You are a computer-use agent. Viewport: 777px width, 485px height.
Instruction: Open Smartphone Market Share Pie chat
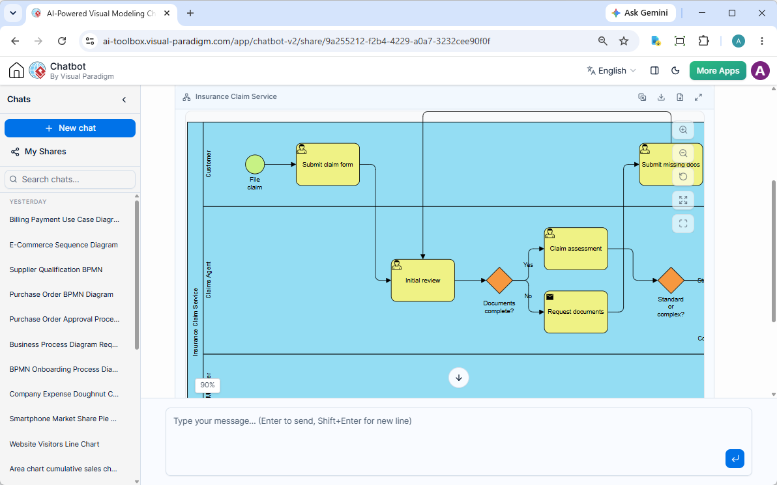tap(63, 419)
